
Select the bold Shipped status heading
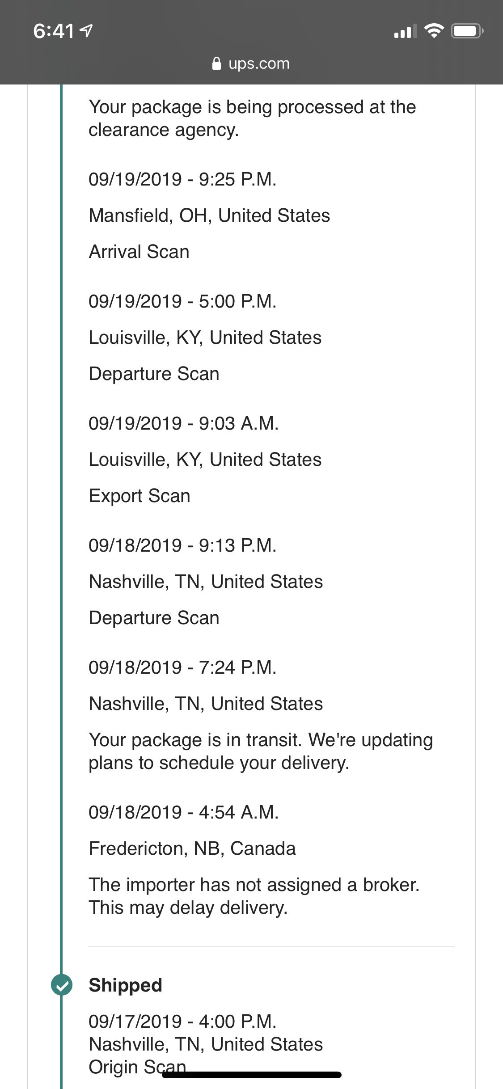[x=125, y=985]
